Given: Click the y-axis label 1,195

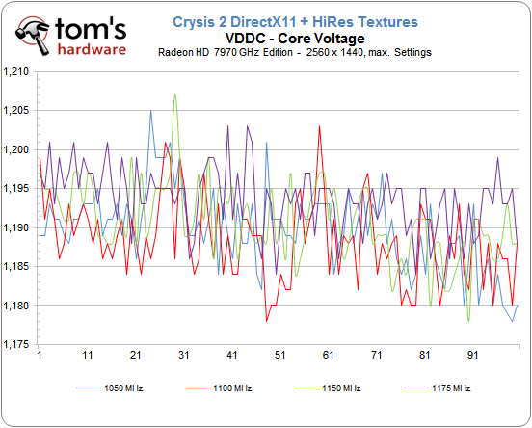Looking at the screenshot, I should [16, 189].
